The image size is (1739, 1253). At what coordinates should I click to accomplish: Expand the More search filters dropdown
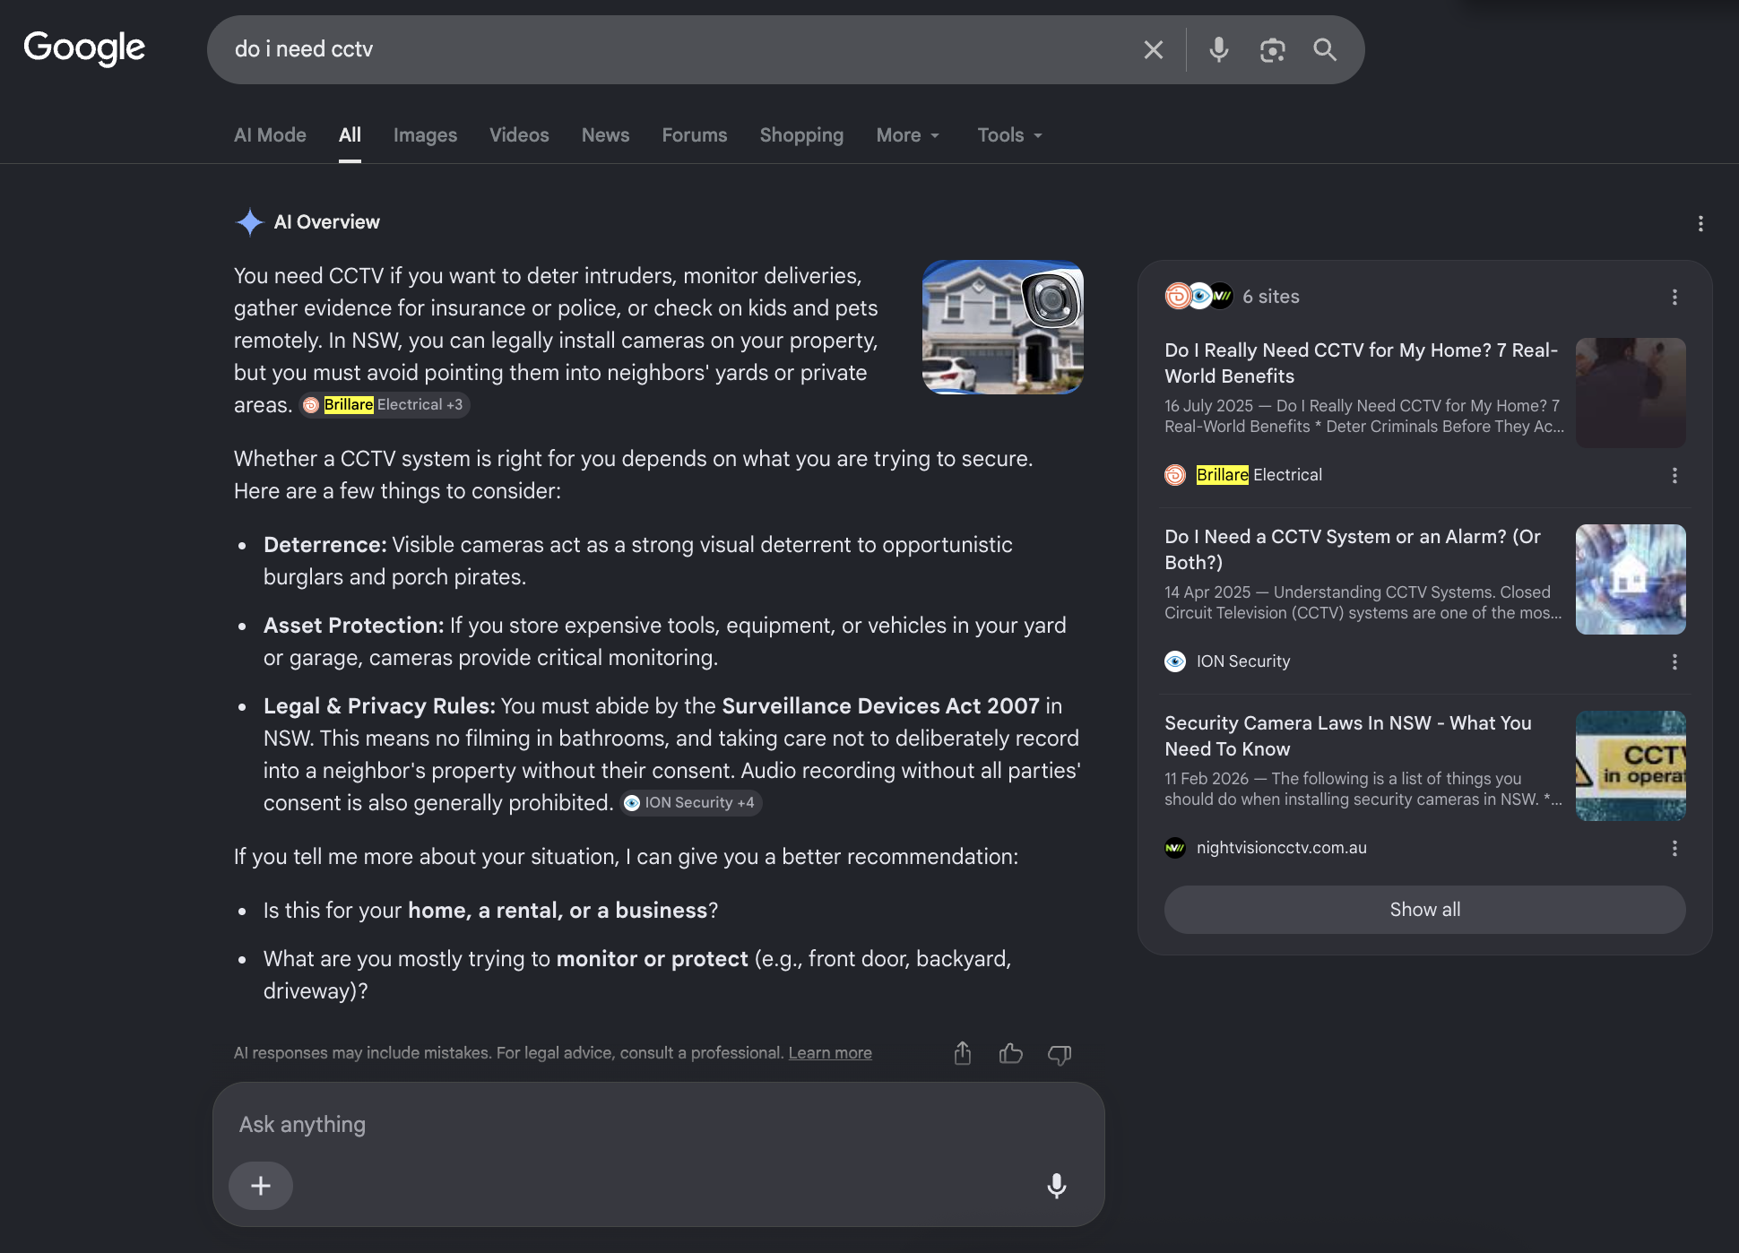tap(908, 135)
